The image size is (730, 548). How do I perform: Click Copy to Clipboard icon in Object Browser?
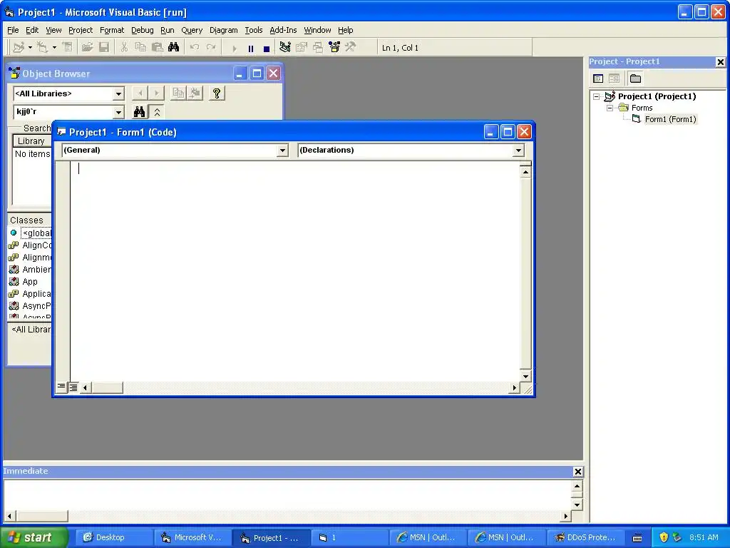click(x=178, y=93)
